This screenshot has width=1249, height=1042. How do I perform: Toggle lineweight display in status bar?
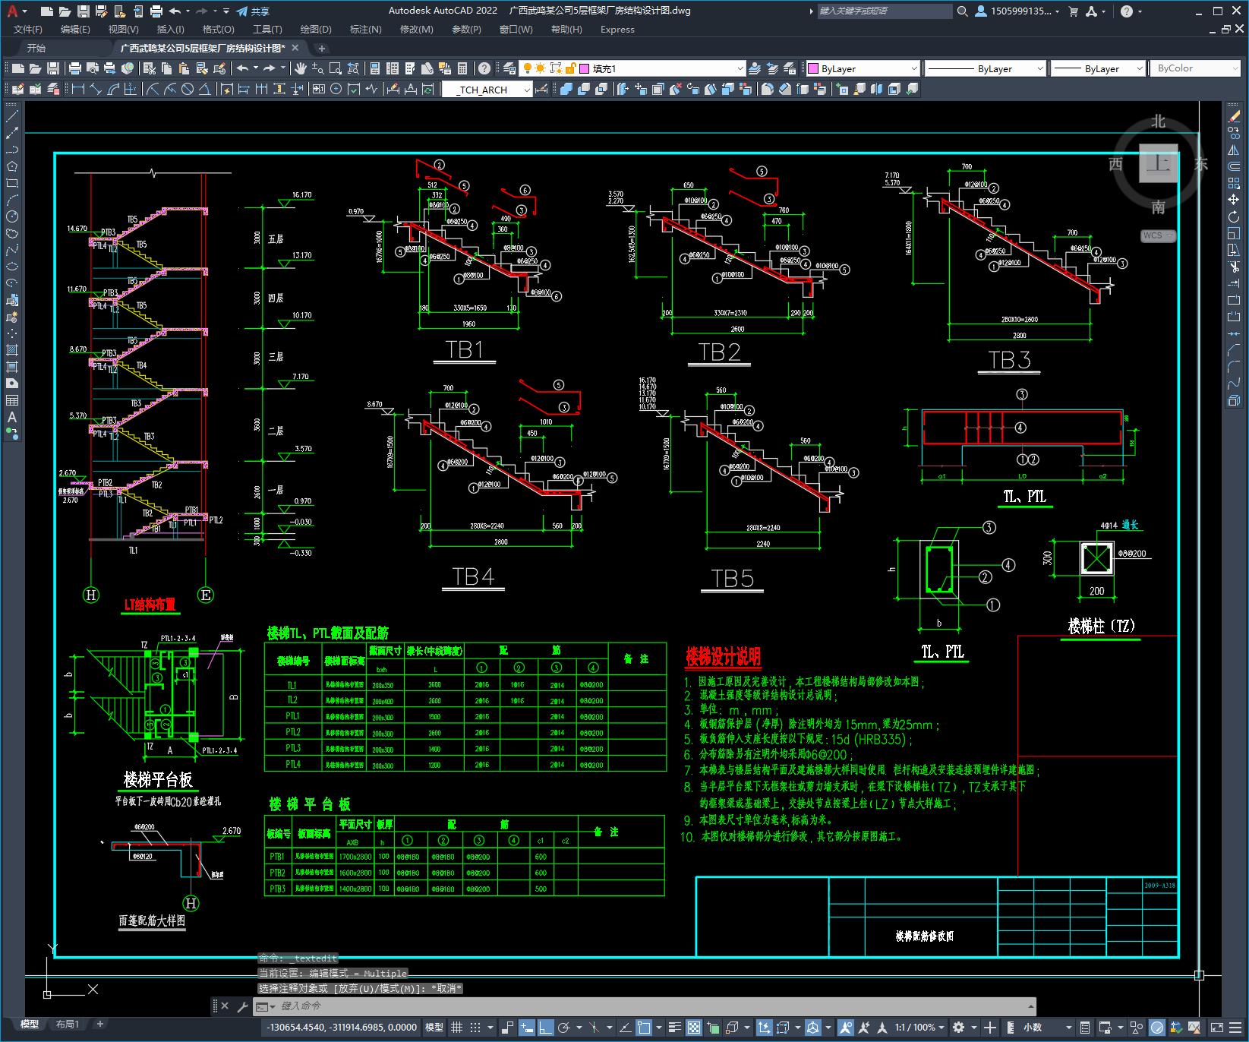tap(674, 1028)
